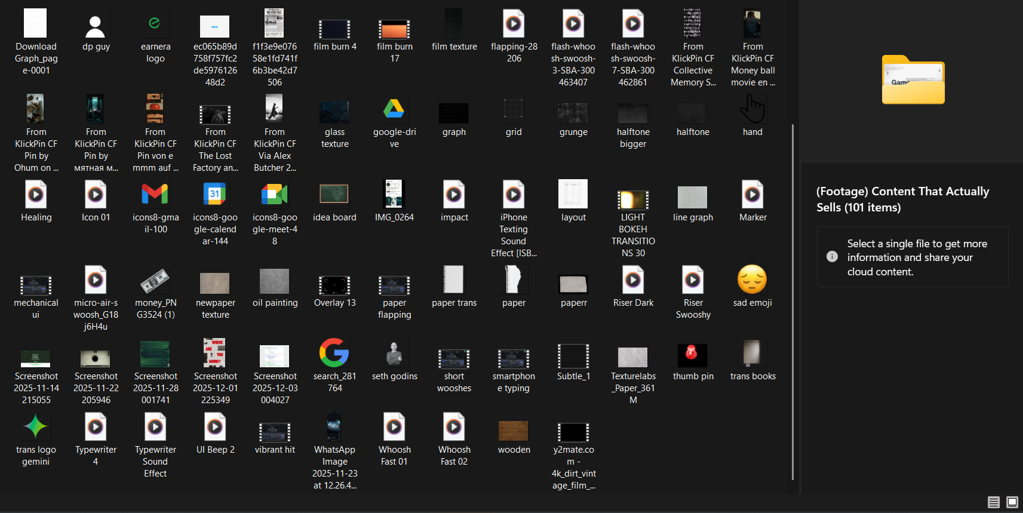The image size is (1023, 513).
Task: Click the icons8-google-calendar-144 file icon
Action: pyautogui.click(x=215, y=195)
